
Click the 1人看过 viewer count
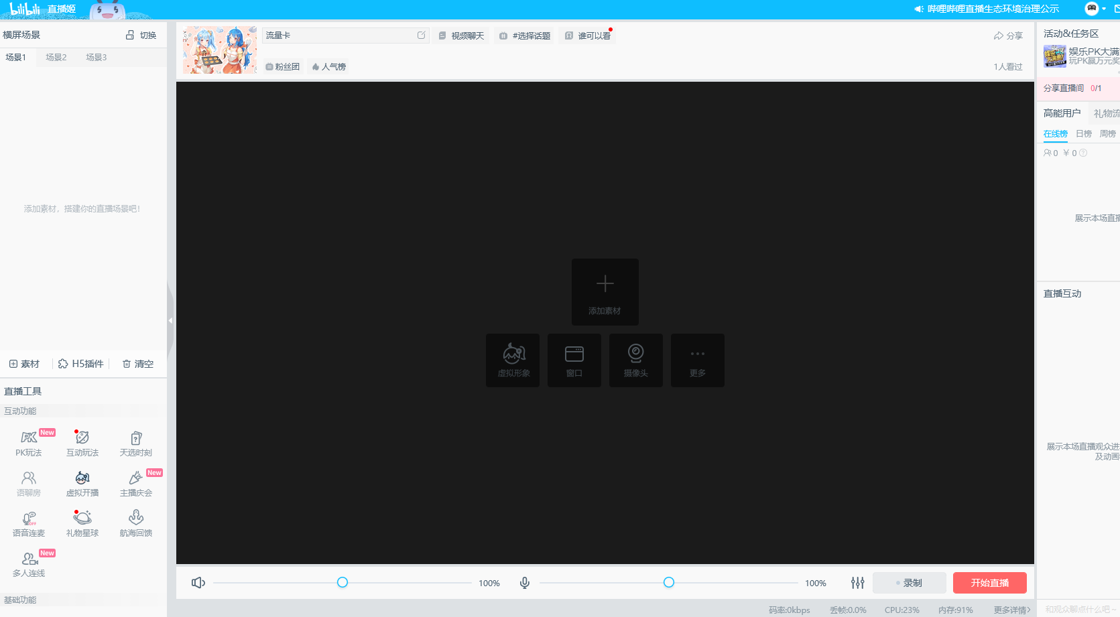pos(1008,66)
